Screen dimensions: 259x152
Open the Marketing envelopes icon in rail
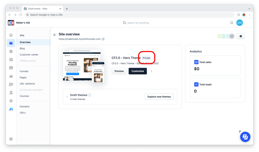tap(11, 84)
